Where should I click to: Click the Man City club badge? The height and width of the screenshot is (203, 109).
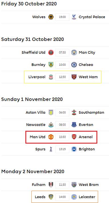[74, 52]
